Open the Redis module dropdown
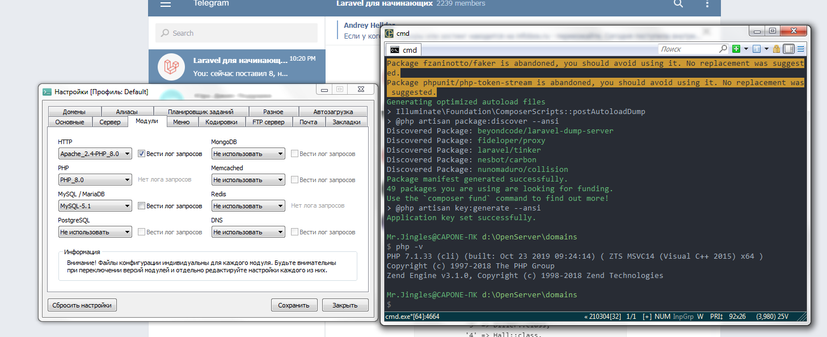 click(248, 206)
